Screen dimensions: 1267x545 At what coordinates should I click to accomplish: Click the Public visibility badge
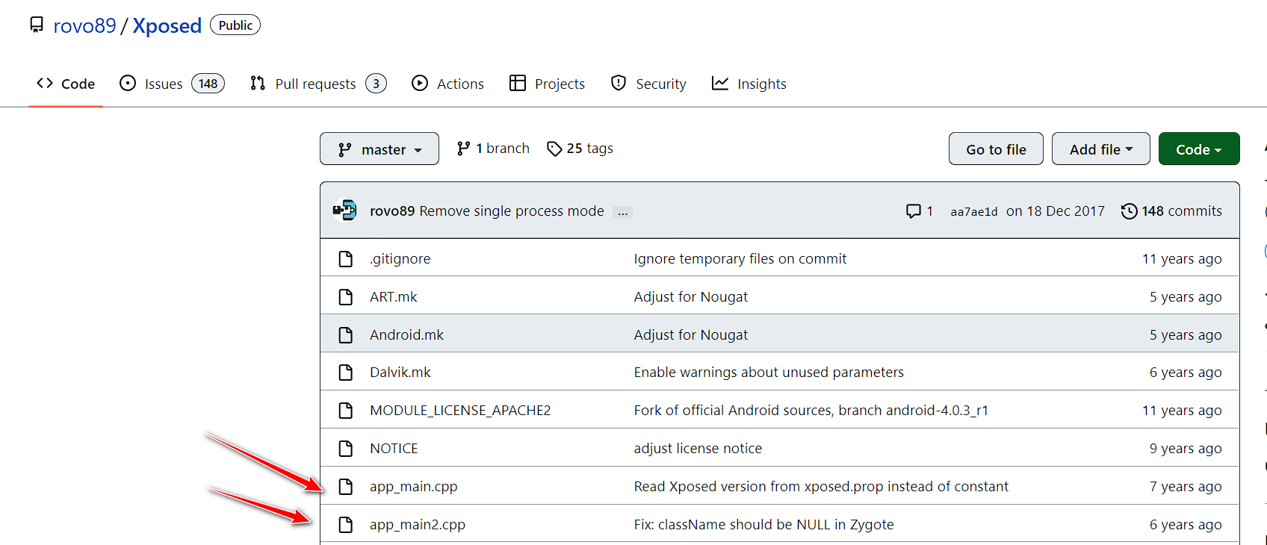[235, 25]
